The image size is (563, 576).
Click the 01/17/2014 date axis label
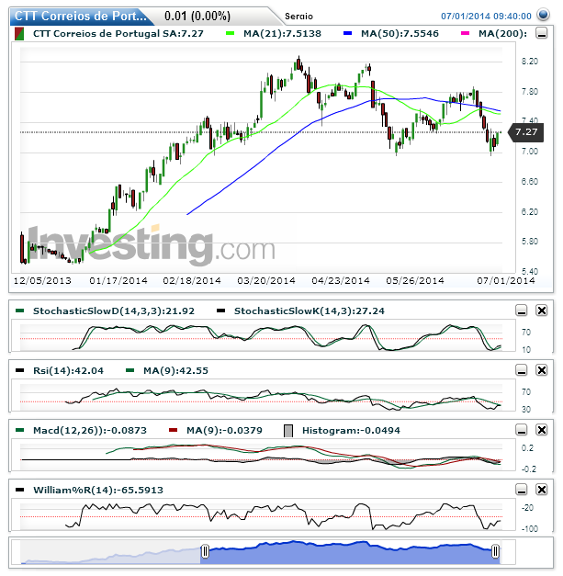click(x=118, y=281)
